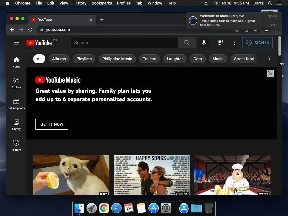The width and height of the screenshot is (288, 216).
Task: Start voice search with microphone icon
Action: 204,43
